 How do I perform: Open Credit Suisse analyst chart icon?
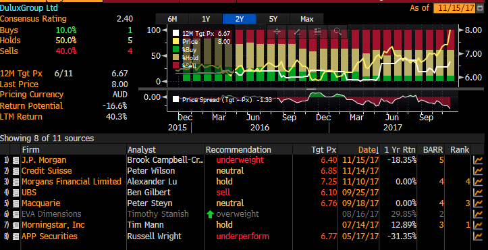(477, 171)
